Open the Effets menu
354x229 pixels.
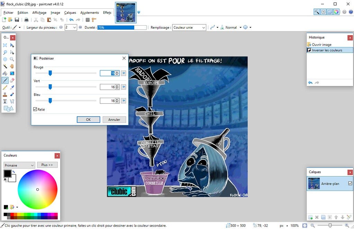tap(107, 13)
